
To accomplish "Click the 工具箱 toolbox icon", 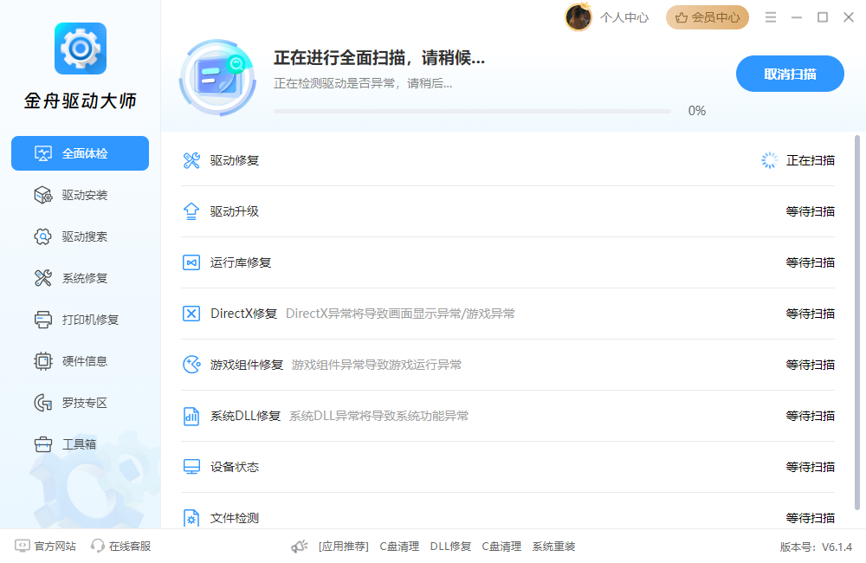I will (43, 444).
